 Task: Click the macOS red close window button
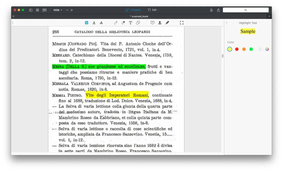15,10
